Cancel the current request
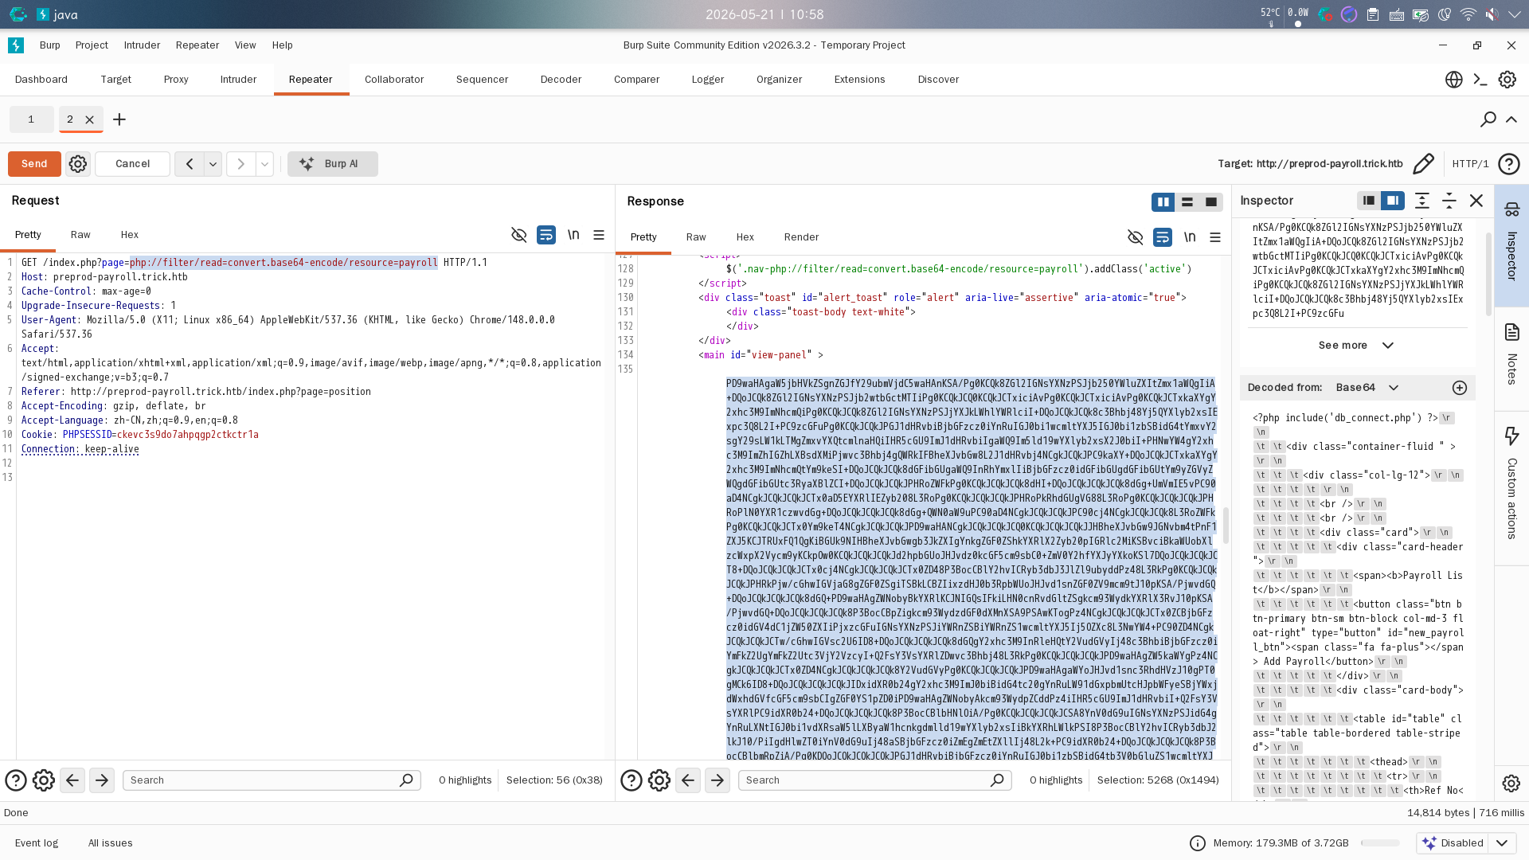The height and width of the screenshot is (860, 1529). click(132, 164)
